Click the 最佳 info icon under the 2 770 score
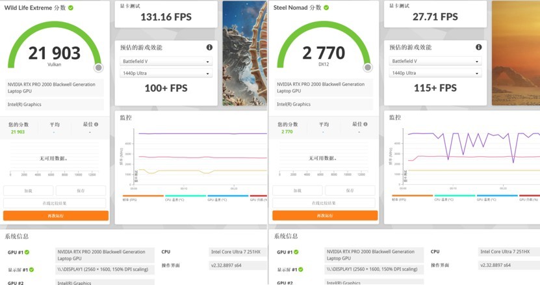The width and height of the screenshot is (540, 285). click(x=365, y=124)
